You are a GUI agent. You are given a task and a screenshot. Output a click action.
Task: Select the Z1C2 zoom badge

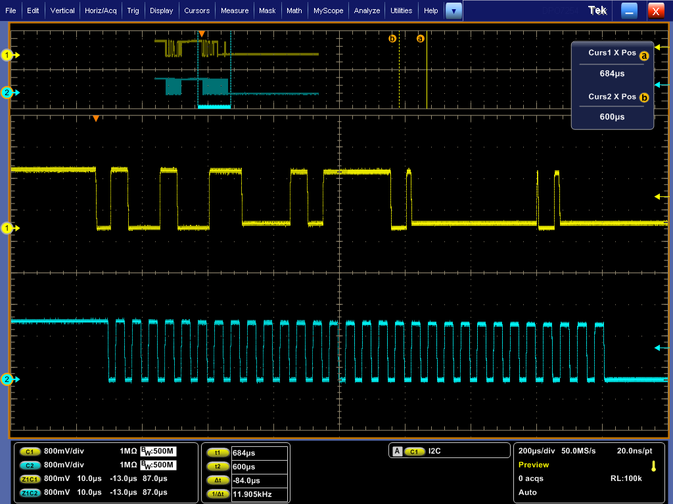tap(30, 493)
